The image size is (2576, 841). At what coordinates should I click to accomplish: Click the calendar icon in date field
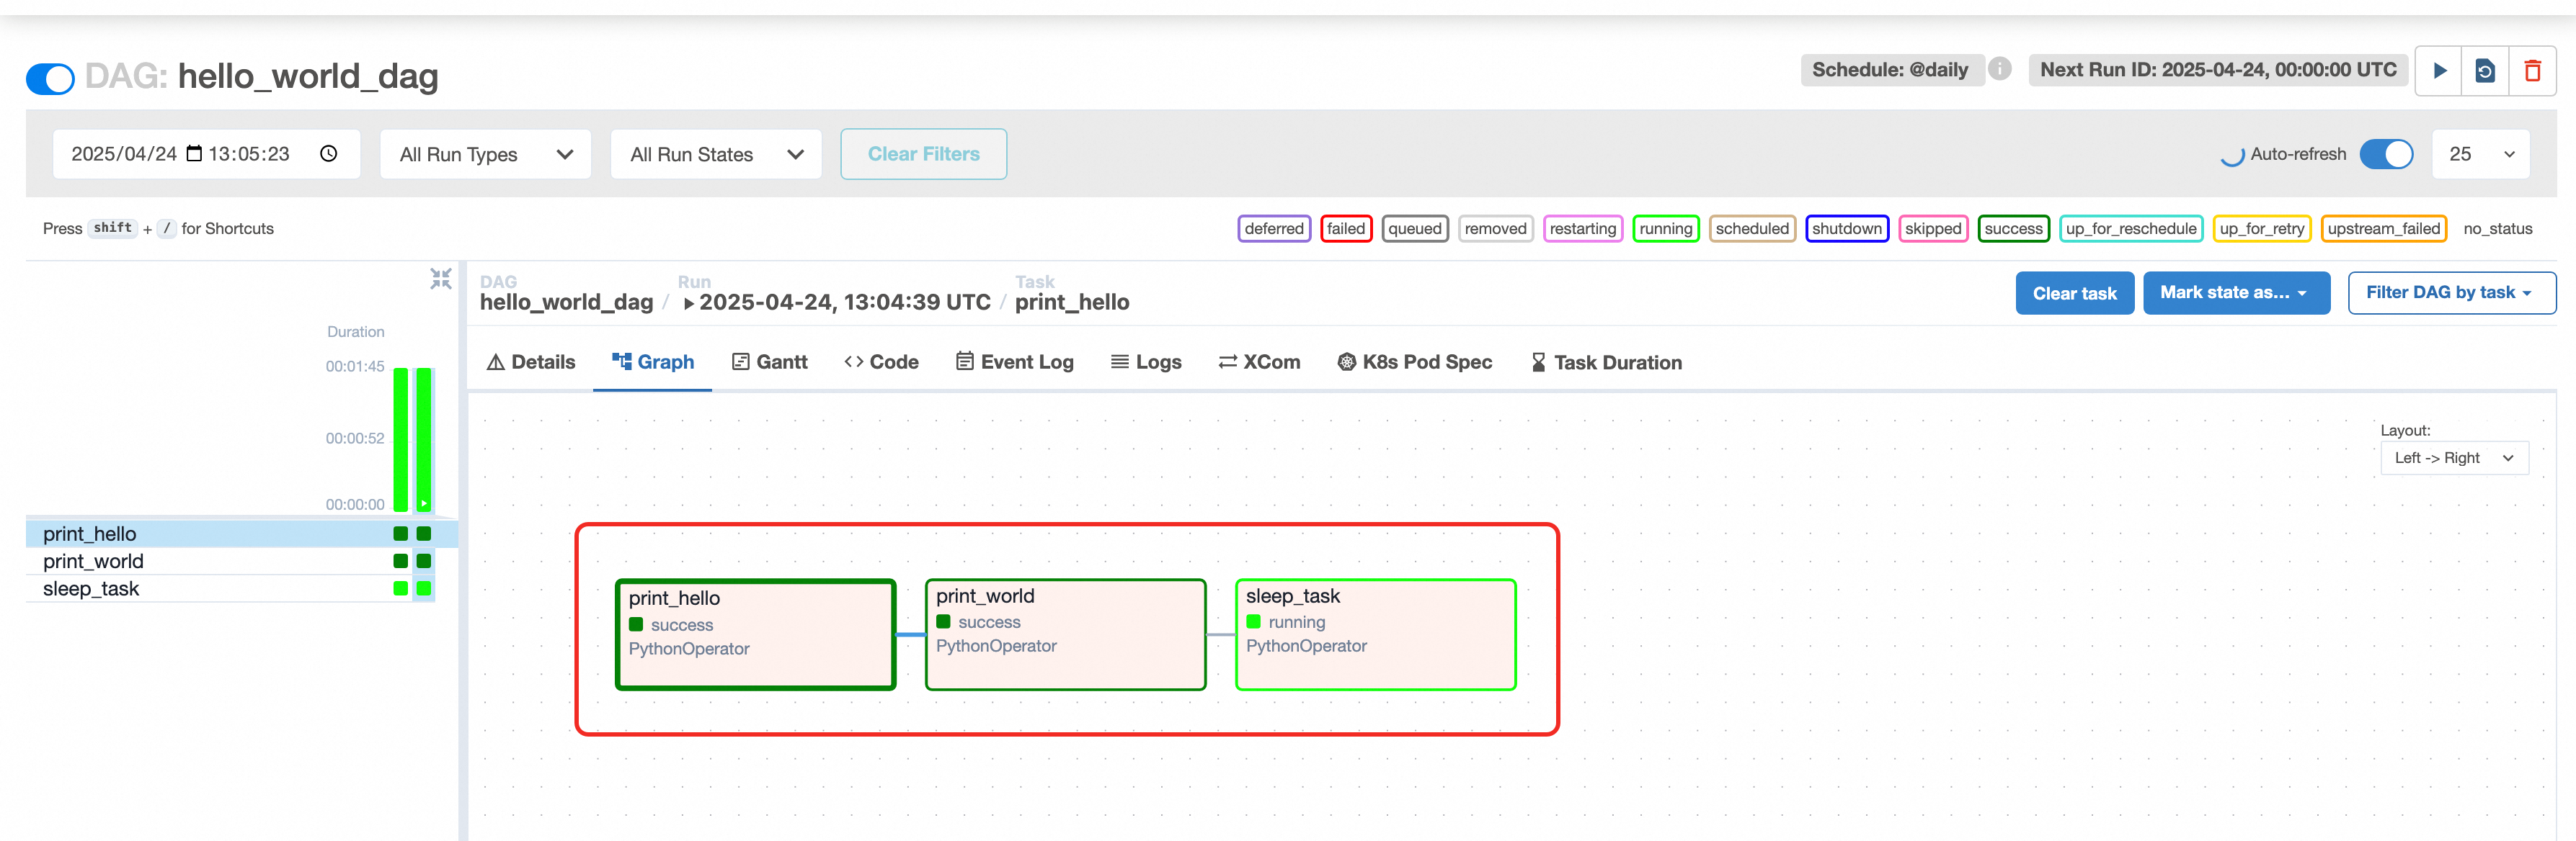point(195,154)
